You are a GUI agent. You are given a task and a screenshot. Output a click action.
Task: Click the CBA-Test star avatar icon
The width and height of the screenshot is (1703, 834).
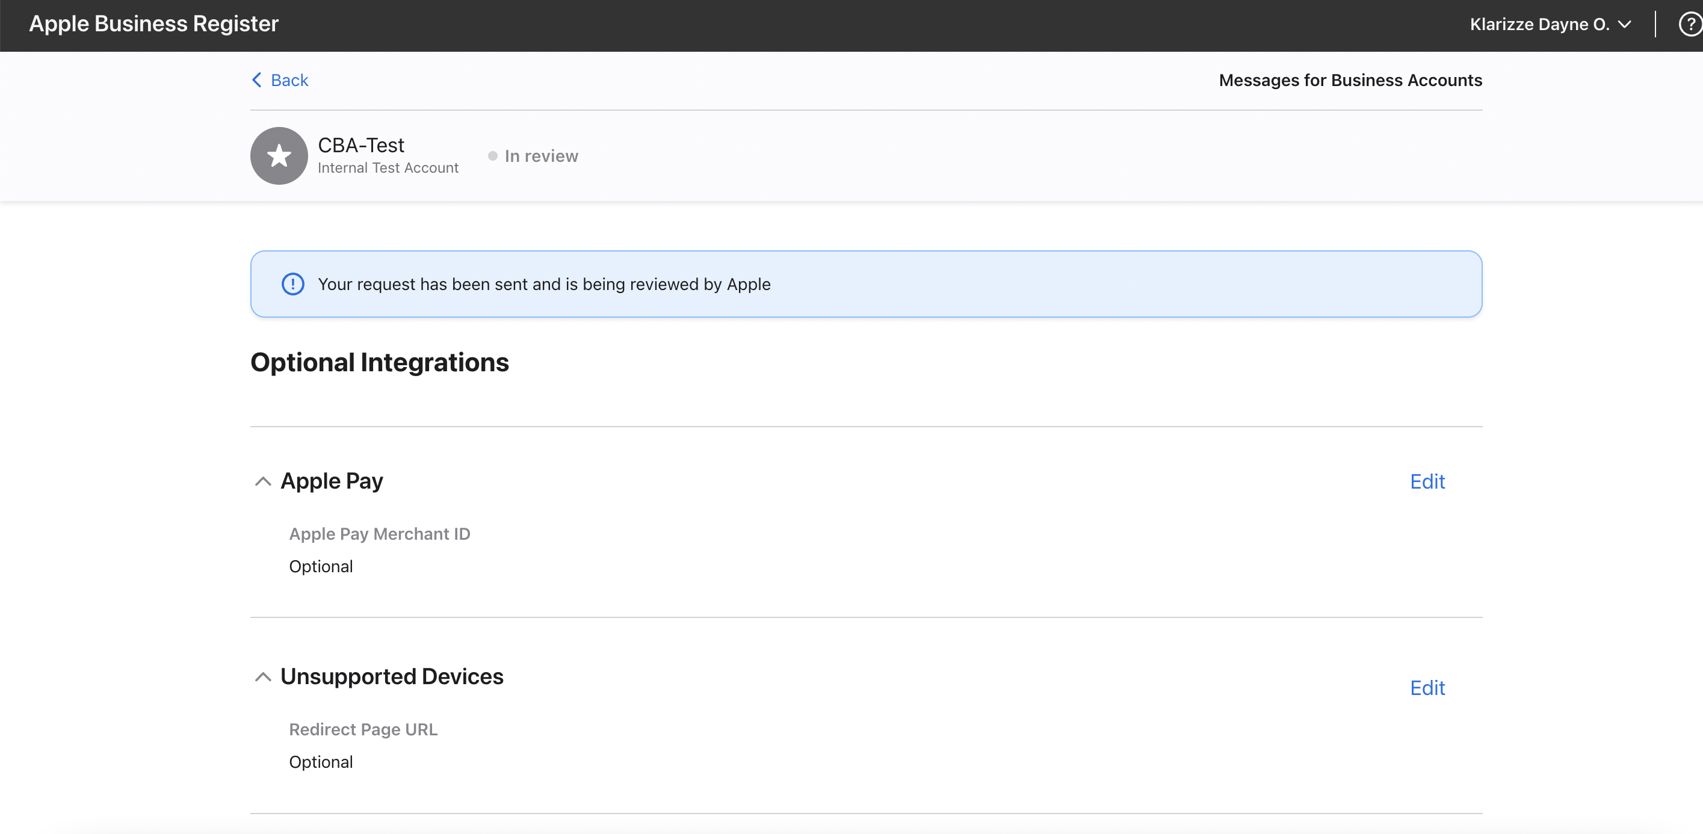coord(279,156)
